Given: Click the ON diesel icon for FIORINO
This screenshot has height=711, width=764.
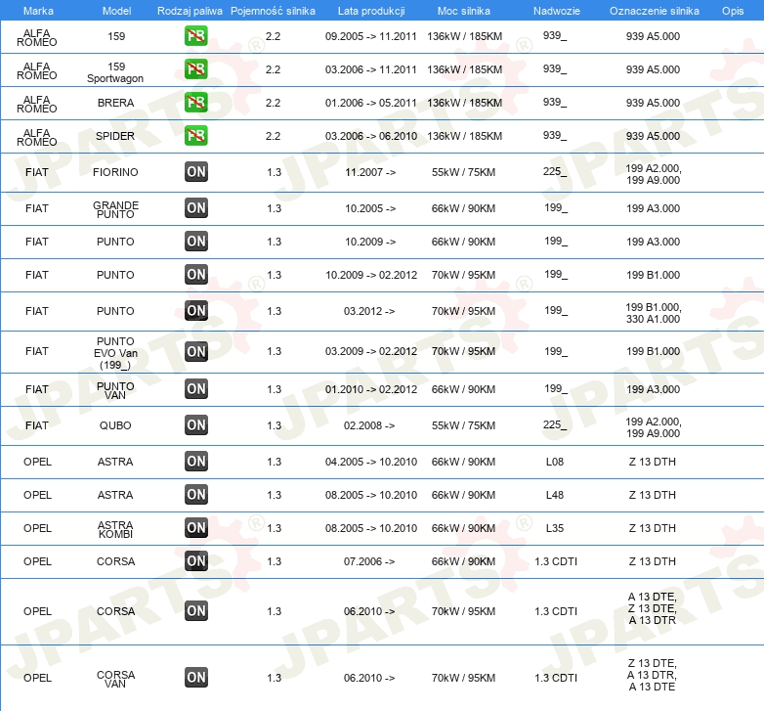Looking at the screenshot, I should click(x=195, y=172).
